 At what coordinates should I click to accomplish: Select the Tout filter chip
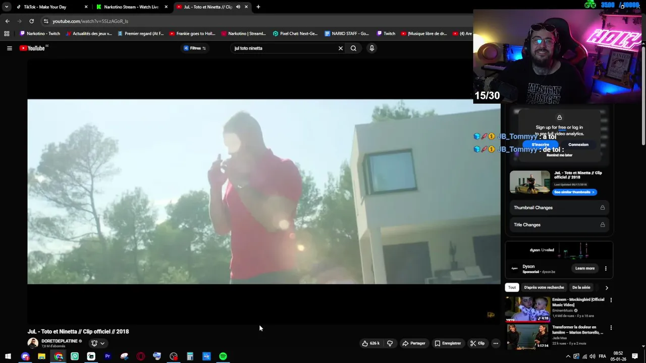pos(512,287)
